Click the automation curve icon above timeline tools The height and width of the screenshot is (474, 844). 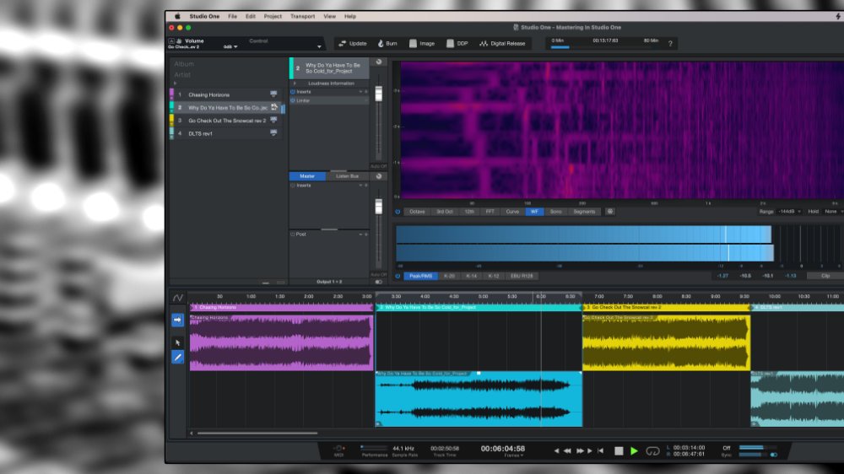177,297
